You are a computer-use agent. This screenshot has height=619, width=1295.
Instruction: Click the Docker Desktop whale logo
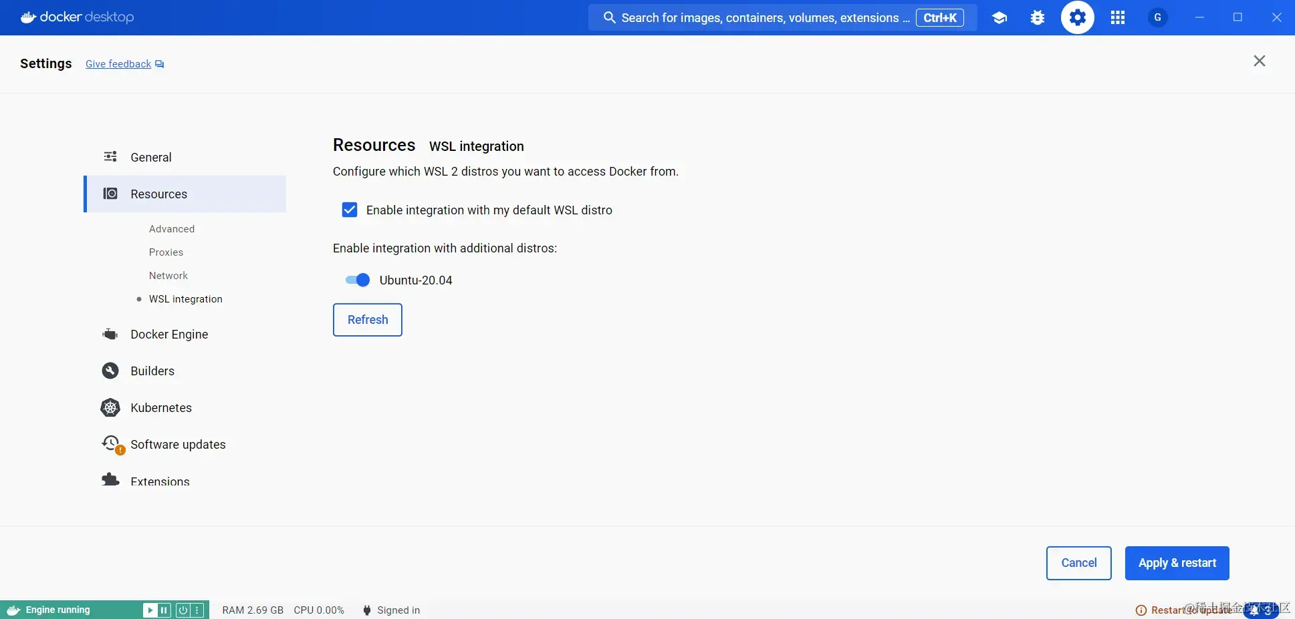[x=28, y=17]
